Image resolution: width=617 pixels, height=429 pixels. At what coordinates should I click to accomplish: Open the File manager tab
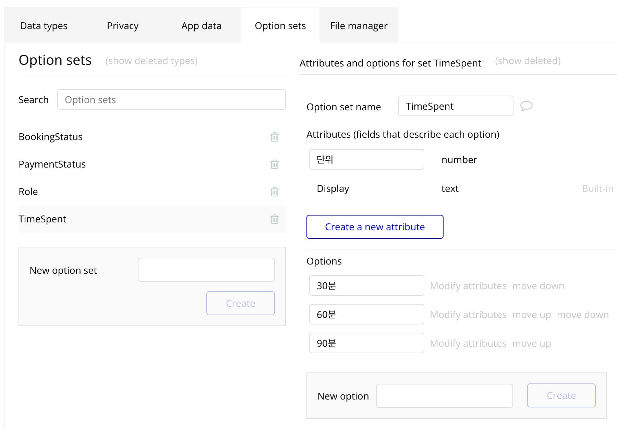(359, 26)
